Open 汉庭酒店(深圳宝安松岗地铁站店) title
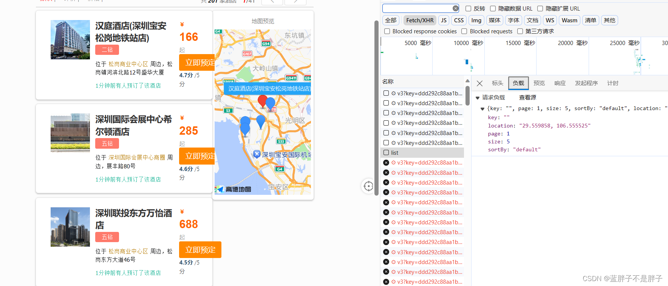Viewport: 668px width, 286px height. pos(131,32)
